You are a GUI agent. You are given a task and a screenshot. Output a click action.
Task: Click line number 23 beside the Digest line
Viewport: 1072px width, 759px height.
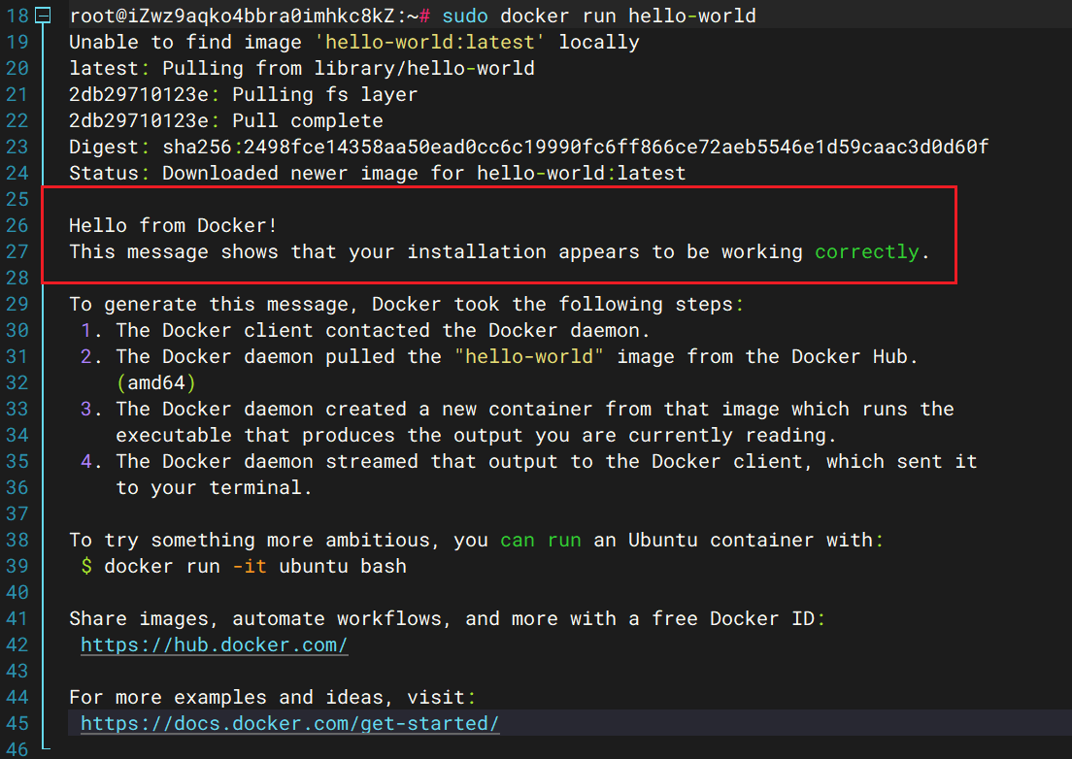(17, 147)
